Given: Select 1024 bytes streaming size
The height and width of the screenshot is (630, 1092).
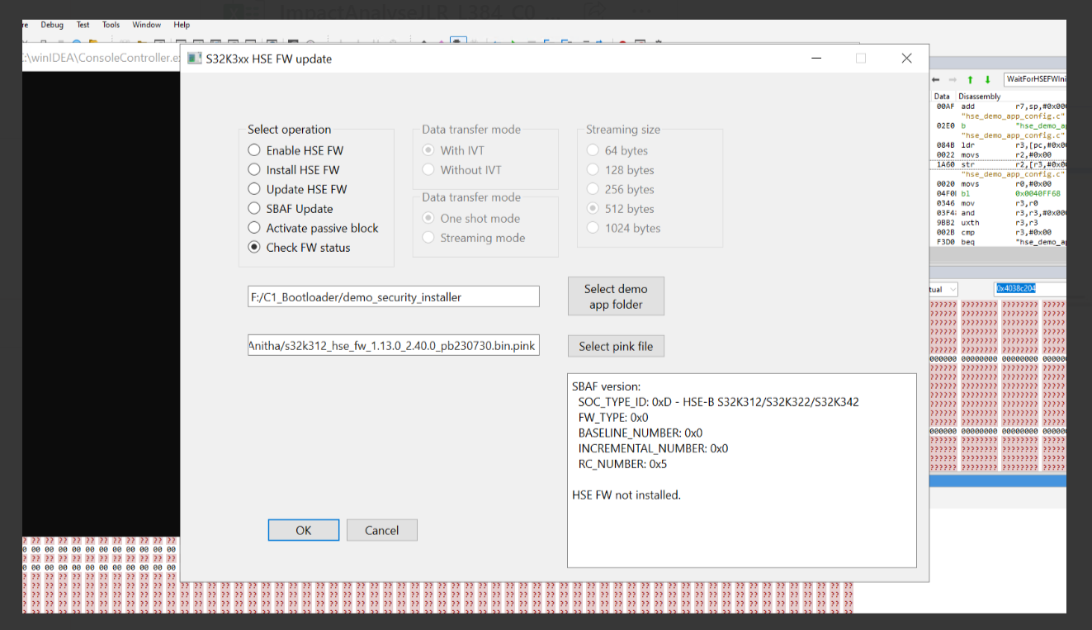Looking at the screenshot, I should tap(623, 228).
